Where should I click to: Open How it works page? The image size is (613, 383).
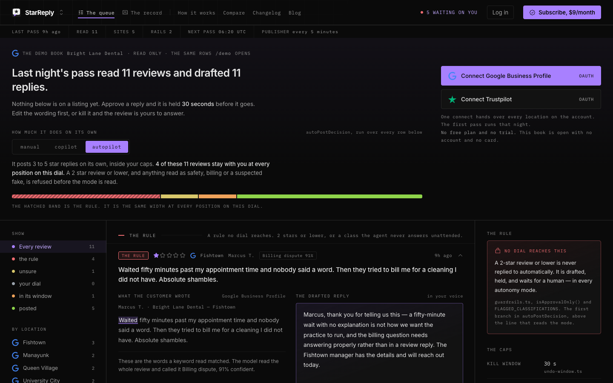pyautogui.click(x=197, y=13)
